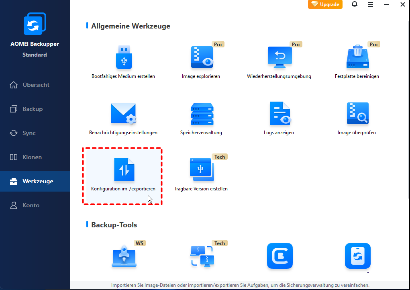Switch to the Backup section
This screenshot has width=410, height=290.
tap(35, 109)
